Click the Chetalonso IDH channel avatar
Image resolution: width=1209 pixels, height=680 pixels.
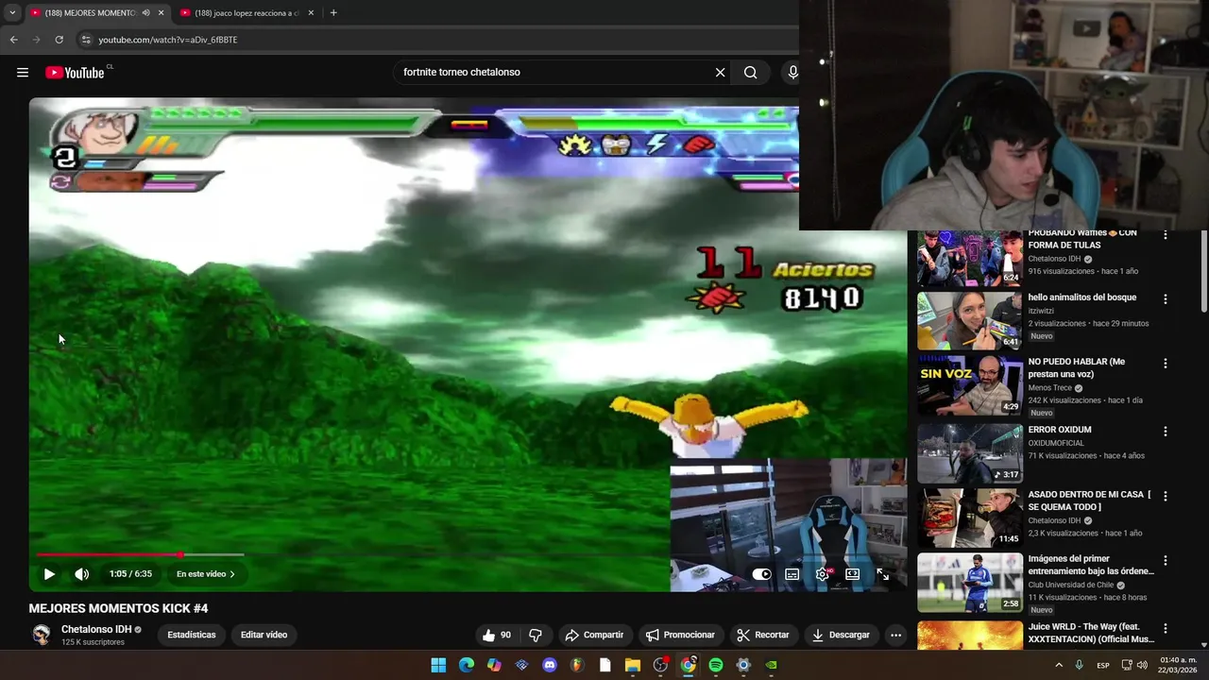(42, 635)
